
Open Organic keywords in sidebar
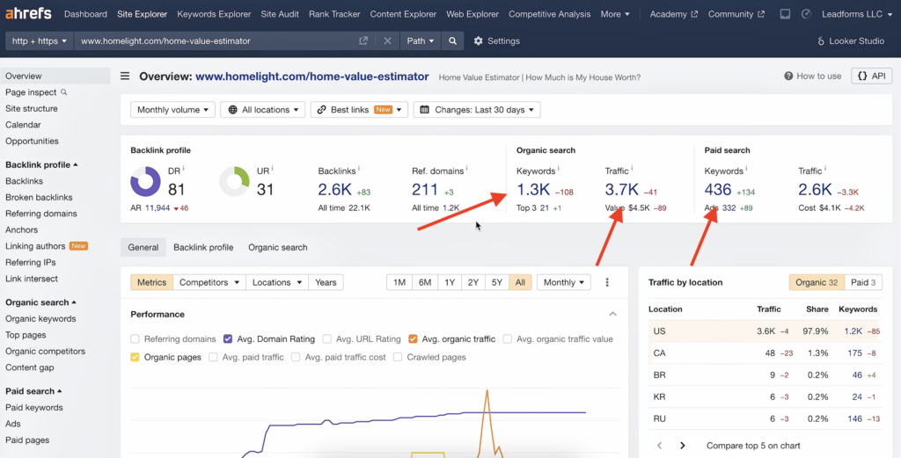[40, 318]
